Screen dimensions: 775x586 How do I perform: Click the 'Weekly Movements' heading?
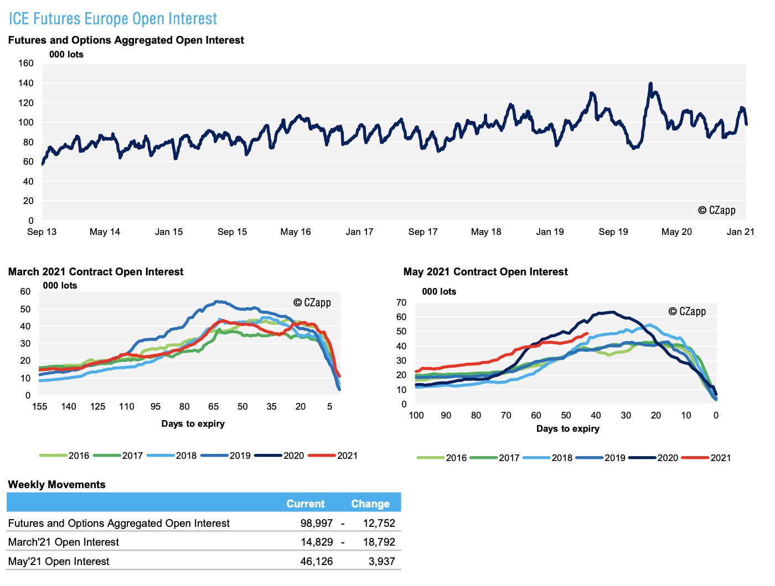57,485
